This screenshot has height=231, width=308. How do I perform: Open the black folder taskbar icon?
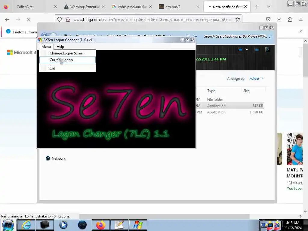[45, 225]
